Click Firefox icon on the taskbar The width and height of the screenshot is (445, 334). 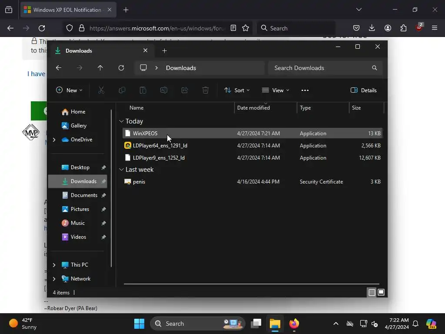pyautogui.click(x=294, y=324)
